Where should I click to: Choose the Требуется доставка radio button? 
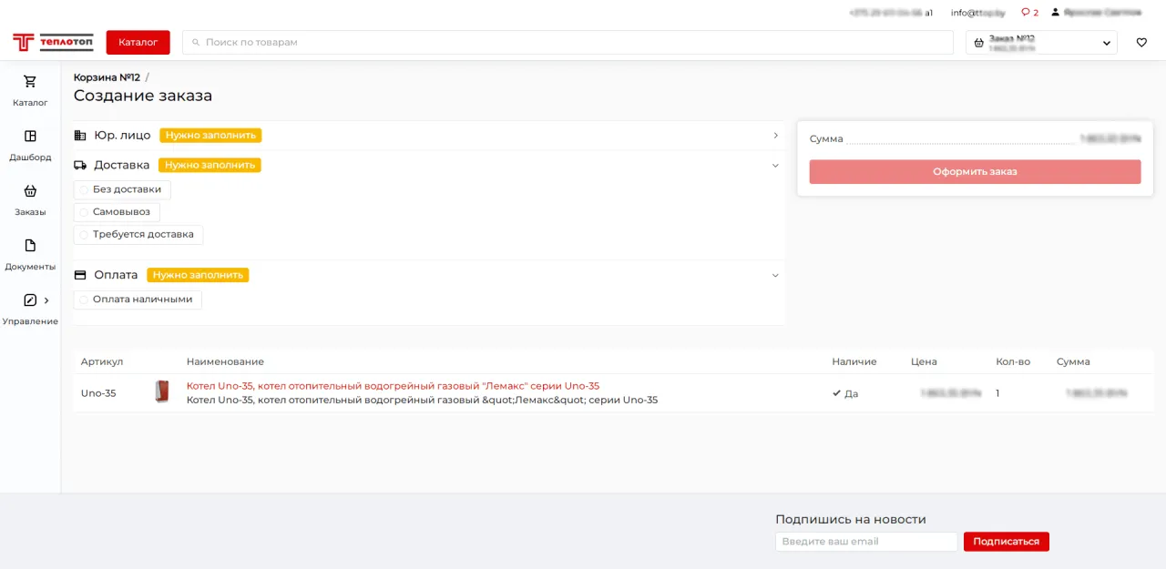85,235
